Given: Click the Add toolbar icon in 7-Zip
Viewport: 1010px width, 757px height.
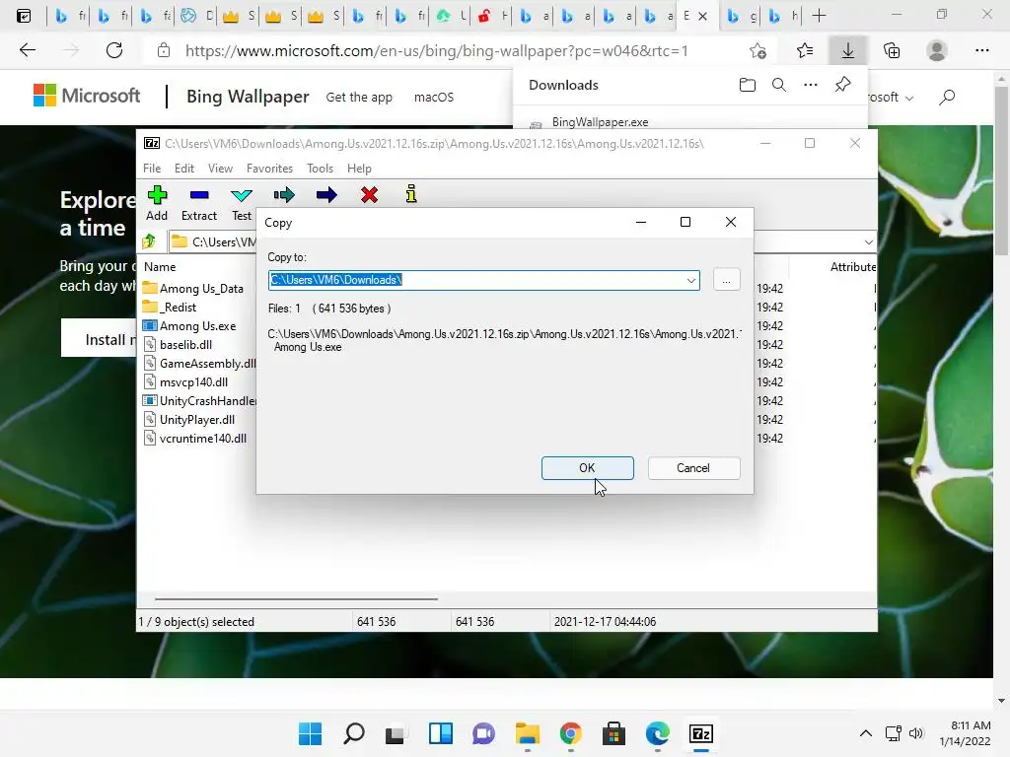Looking at the screenshot, I should point(157,194).
